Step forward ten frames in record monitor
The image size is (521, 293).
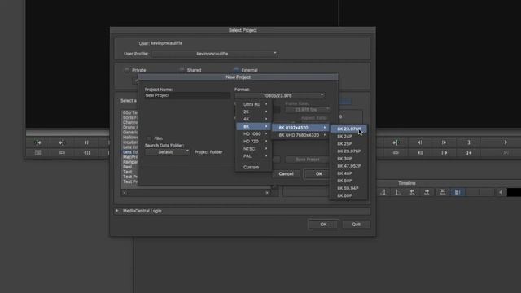coord(444,153)
